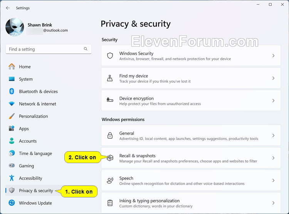Click the Find my device icon
289x214 pixels.
click(x=110, y=78)
